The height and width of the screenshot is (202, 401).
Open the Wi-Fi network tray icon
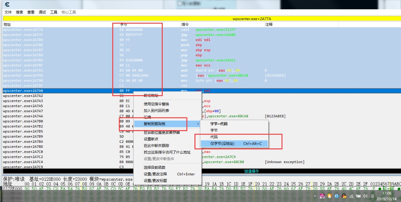click(x=352, y=196)
